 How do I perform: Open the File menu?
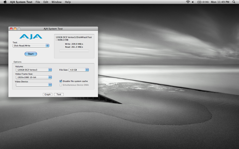pos(38,2)
